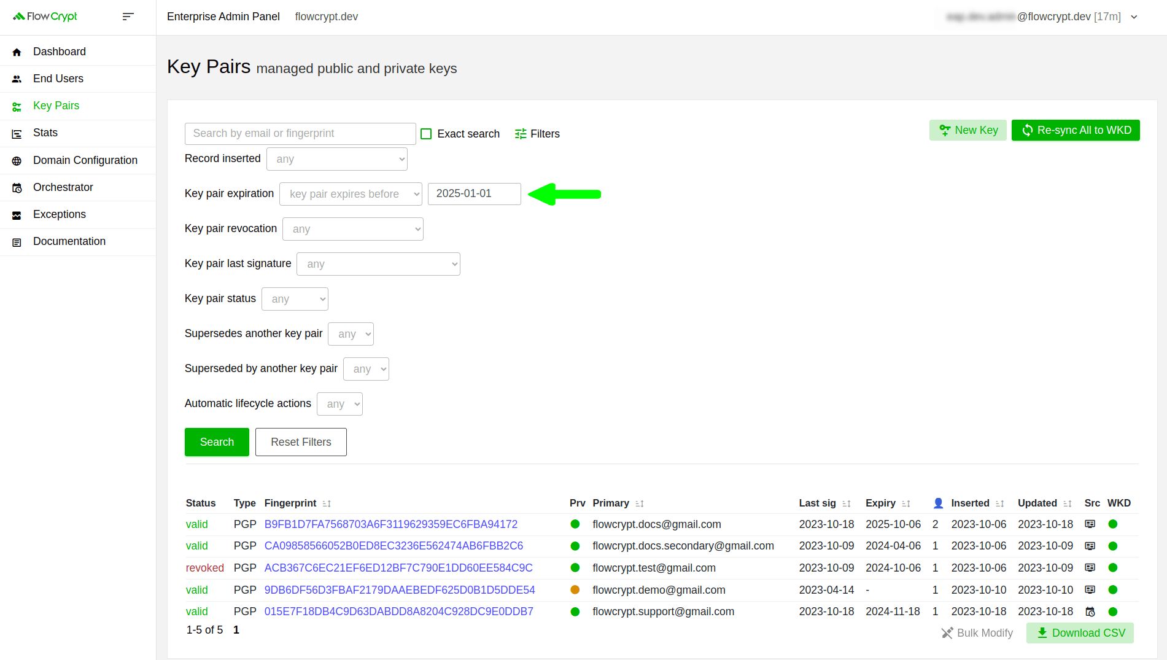Click source icon in flowcrypt.support@gmail.com row
The width and height of the screenshot is (1167, 660).
pyautogui.click(x=1090, y=611)
